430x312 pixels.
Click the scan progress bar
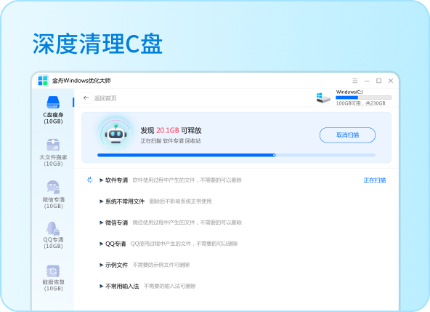(236, 155)
